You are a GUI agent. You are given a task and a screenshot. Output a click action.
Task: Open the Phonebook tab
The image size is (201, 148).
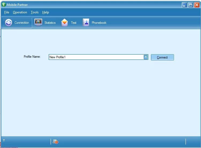[x=94, y=23]
